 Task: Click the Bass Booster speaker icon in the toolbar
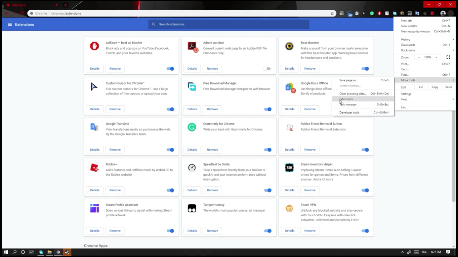[x=402, y=13]
